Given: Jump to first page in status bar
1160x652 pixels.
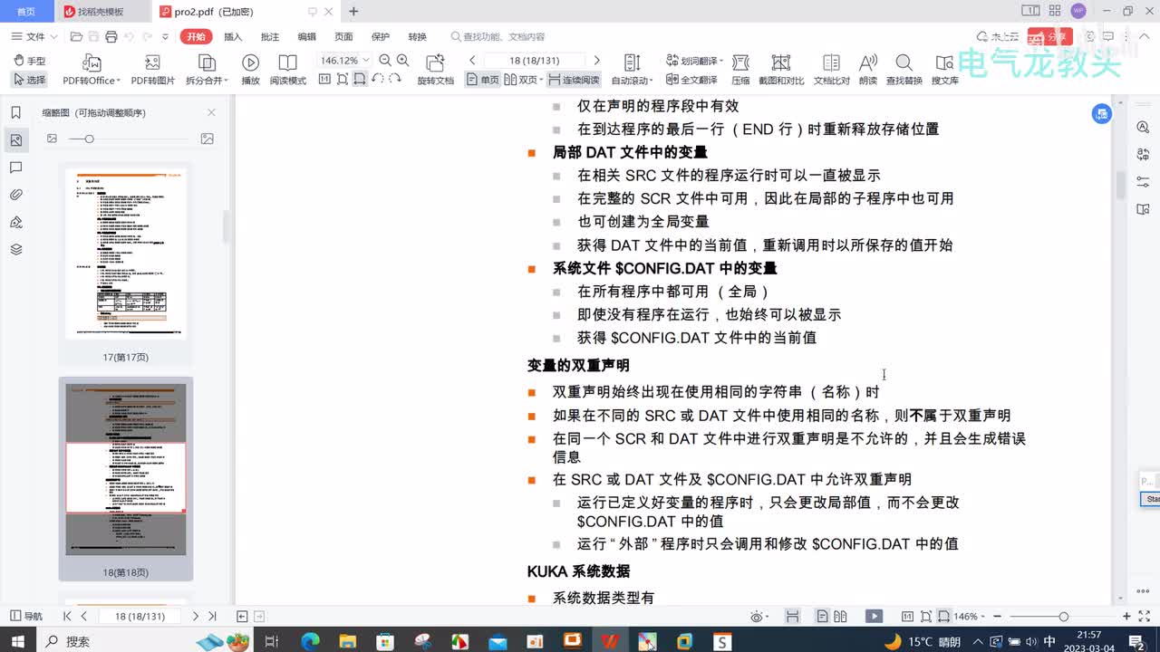Looking at the screenshot, I should pyautogui.click(x=67, y=616).
